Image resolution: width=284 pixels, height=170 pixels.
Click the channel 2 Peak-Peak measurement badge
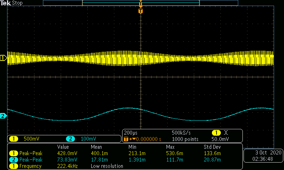point(13,160)
